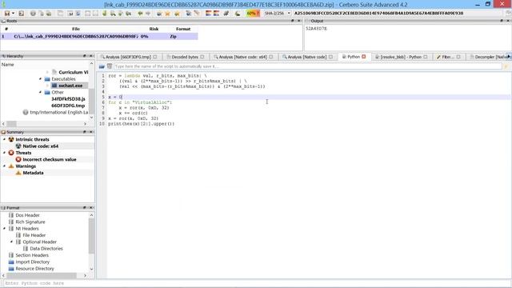512x288 pixels.
Task: Close the Filter tab
Action: [x=458, y=57]
